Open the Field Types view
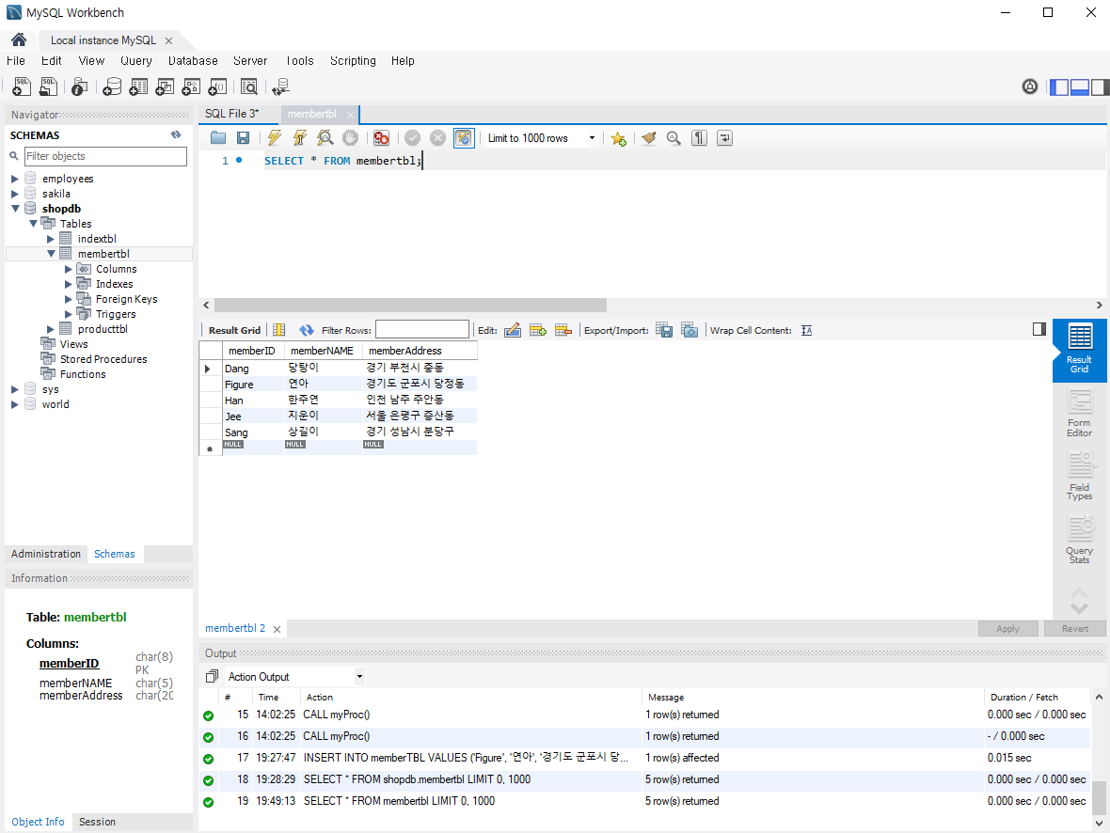 (x=1080, y=478)
